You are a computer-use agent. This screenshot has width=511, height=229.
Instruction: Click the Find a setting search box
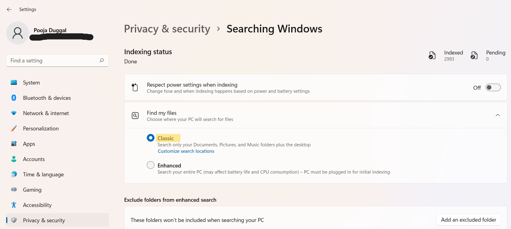click(54, 61)
